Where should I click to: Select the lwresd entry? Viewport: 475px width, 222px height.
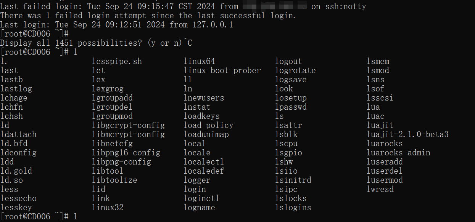pyautogui.click(x=380, y=189)
